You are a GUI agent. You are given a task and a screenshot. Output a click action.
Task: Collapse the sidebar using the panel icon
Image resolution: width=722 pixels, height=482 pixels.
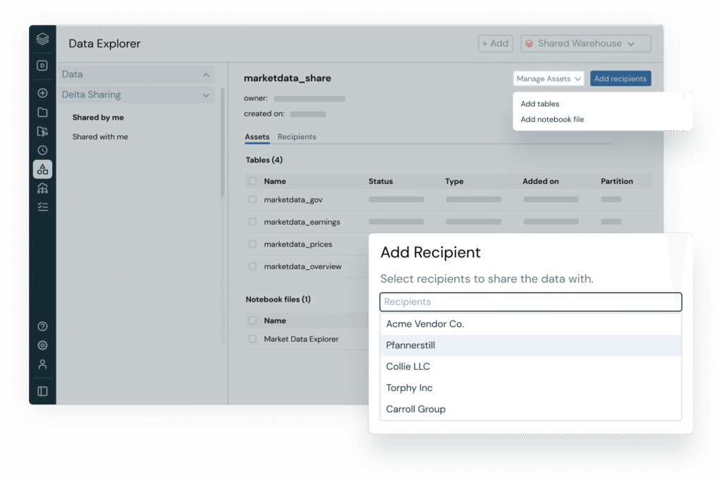[x=42, y=391]
